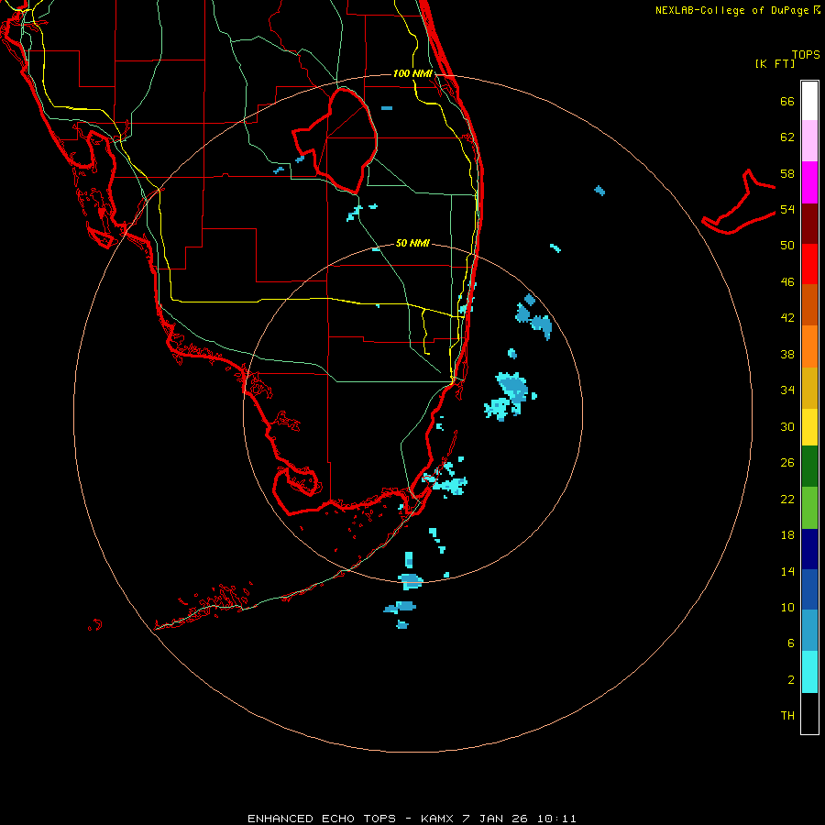Click the [K FT] legend unit label
Screen dimensions: 825x825
pos(775,63)
